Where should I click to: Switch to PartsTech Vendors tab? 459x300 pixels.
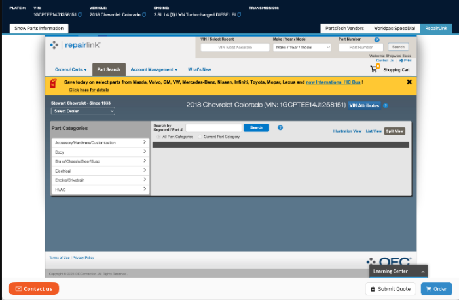click(344, 28)
